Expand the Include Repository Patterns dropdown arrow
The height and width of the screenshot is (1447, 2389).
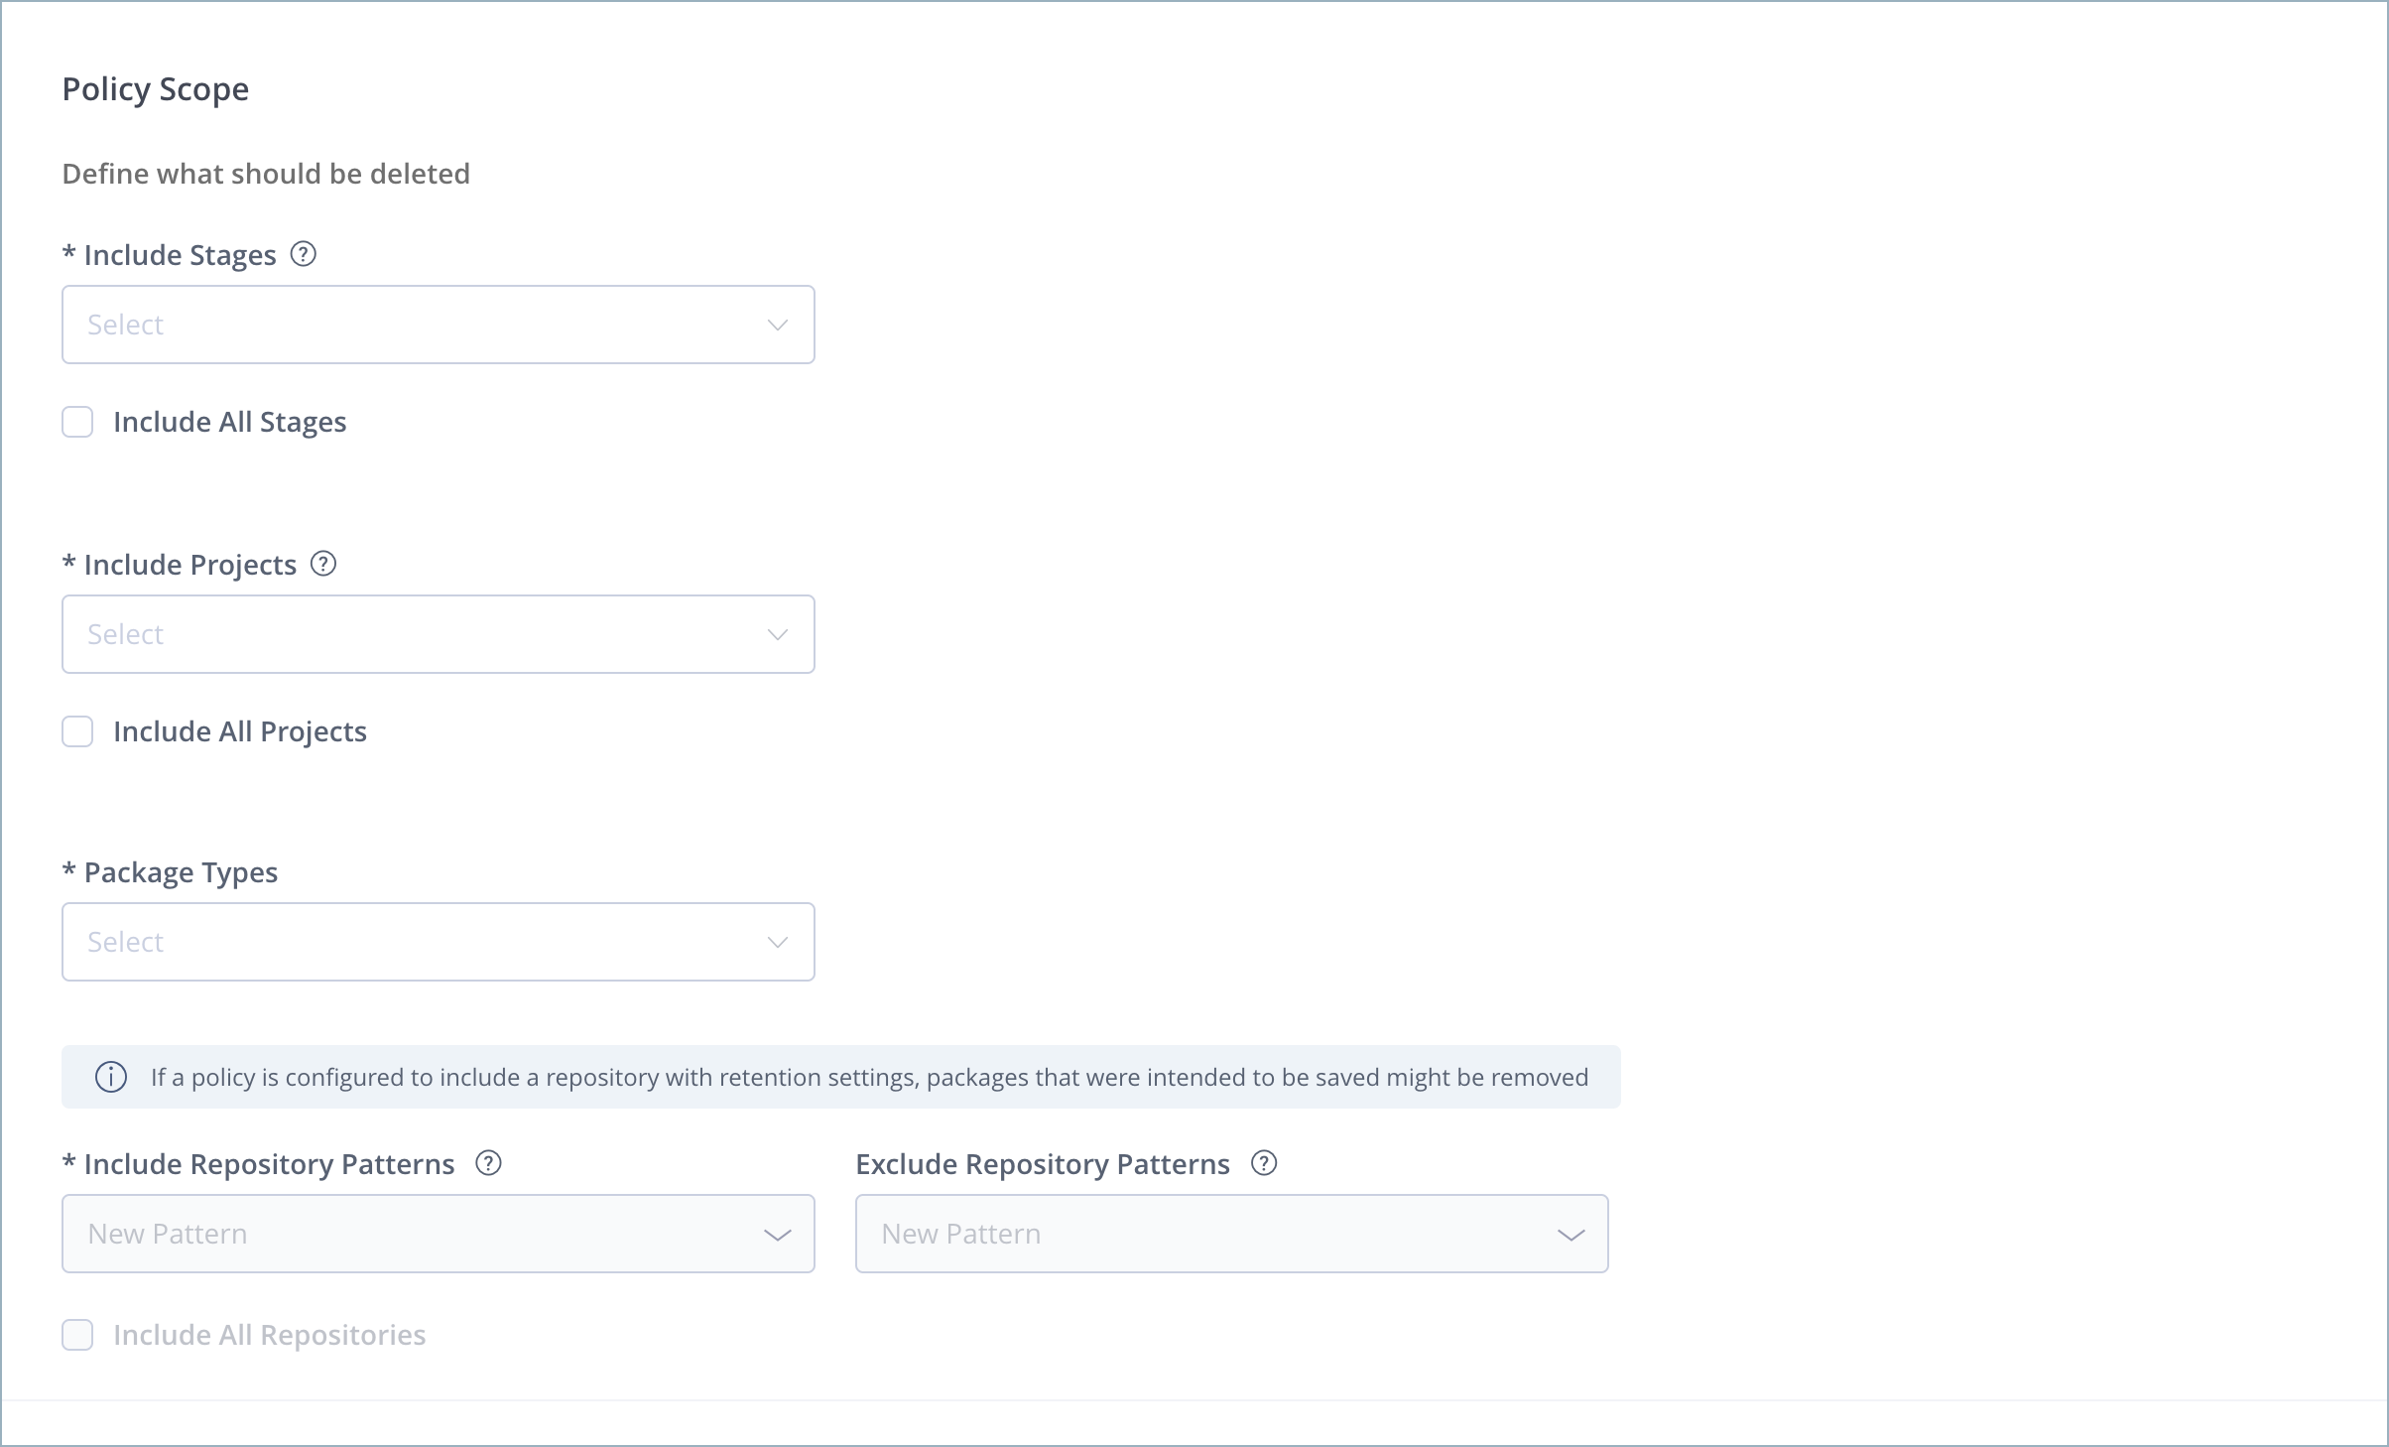click(778, 1235)
